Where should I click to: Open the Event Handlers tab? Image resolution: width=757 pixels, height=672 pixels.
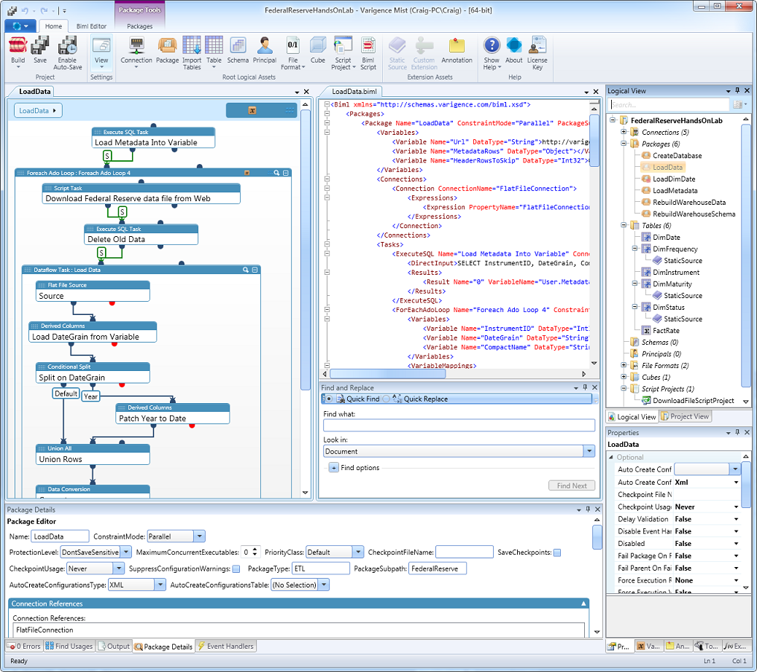pos(225,646)
